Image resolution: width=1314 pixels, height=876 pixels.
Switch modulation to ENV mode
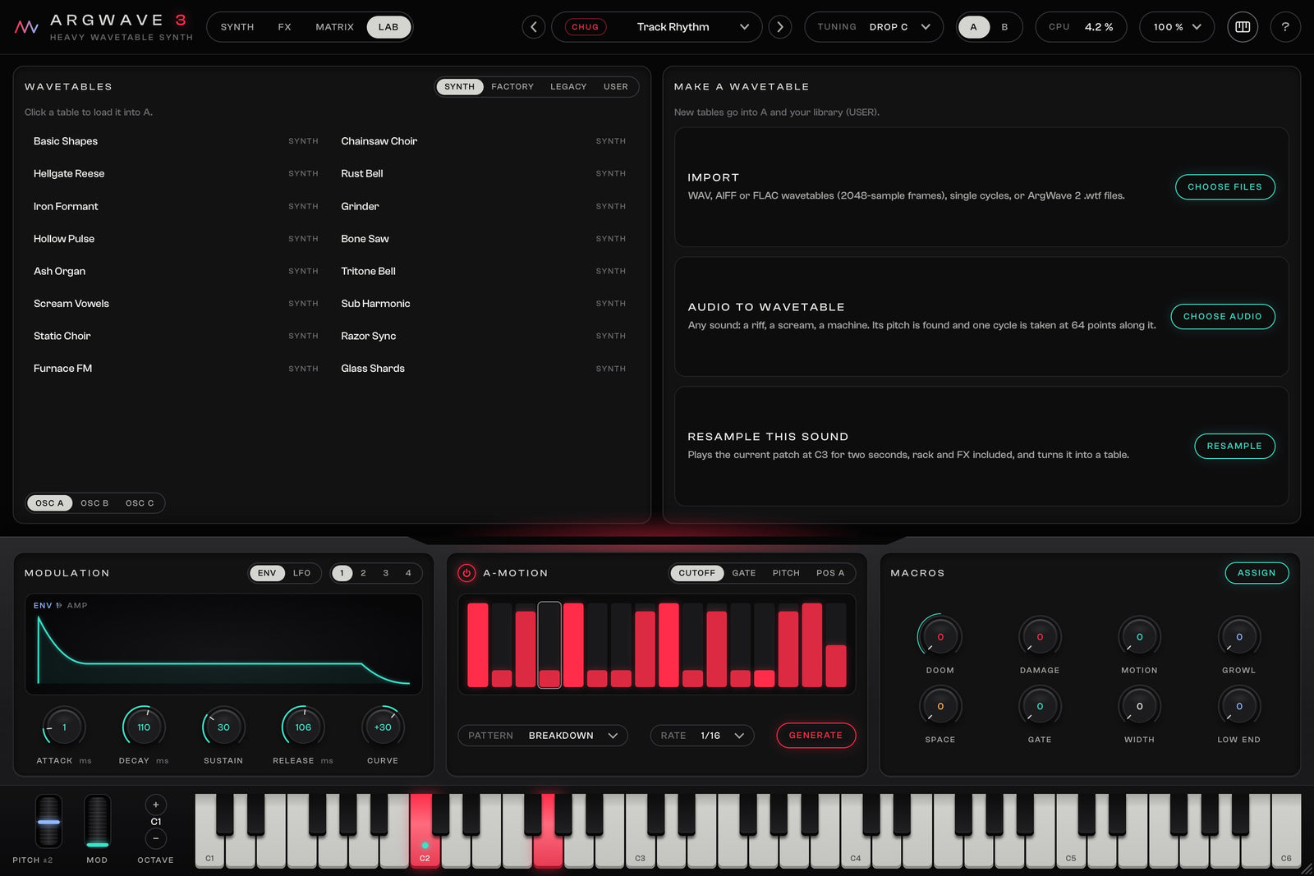267,573
